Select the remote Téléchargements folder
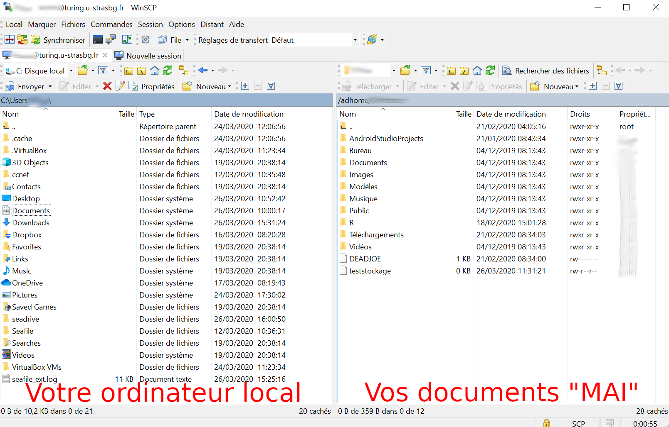The height and width of the screenshot is (427, 669). click(x=376, y=235)
